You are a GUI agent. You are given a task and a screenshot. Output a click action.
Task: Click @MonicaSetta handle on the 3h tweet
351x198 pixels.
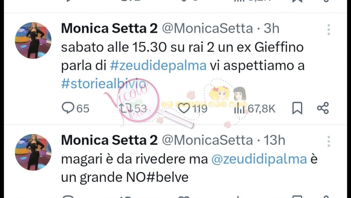(207, 29)
